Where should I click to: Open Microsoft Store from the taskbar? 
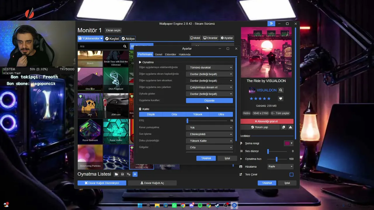pyautogui.click(x=166, y=205)
